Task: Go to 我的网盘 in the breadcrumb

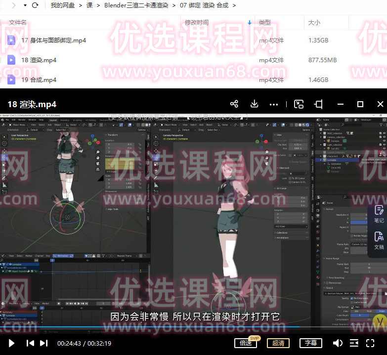Action: [63, 5]
